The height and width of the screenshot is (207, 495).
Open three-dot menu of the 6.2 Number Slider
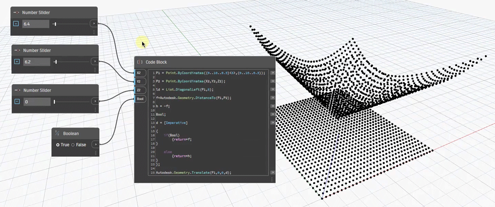coord(95,70)
